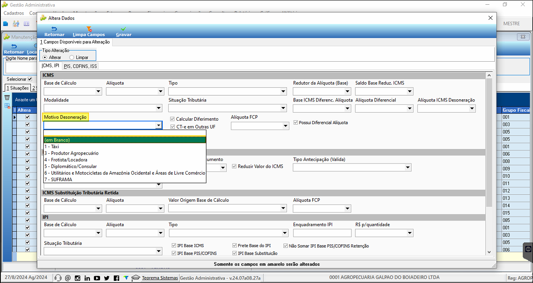
Task: Open the Cadastros menu
Action: coord(14,13)
